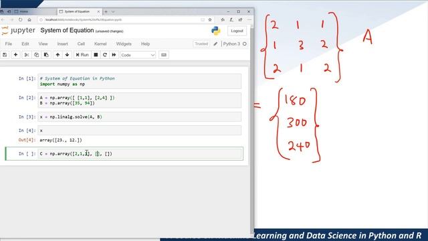Open the cell type Code dropdown
The image size is (428, 241).
tap(138, 55)
